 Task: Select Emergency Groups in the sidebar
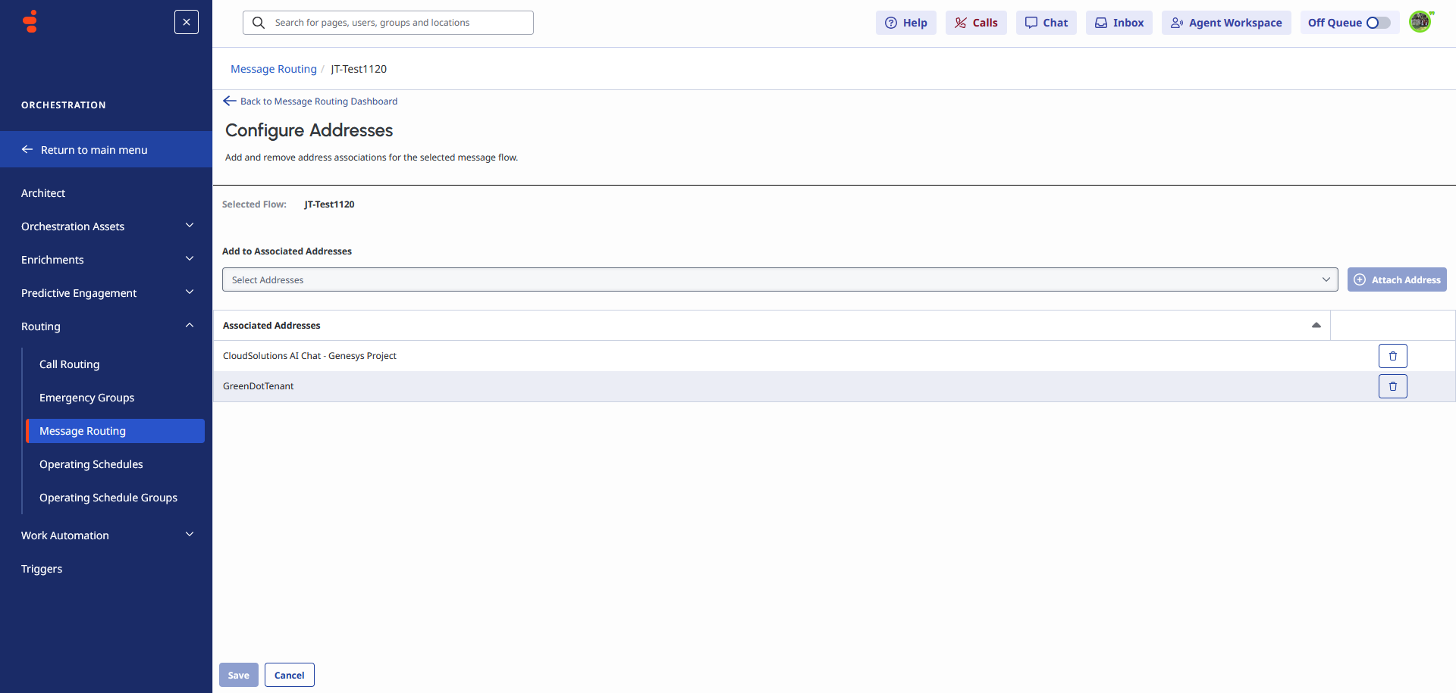86,397
